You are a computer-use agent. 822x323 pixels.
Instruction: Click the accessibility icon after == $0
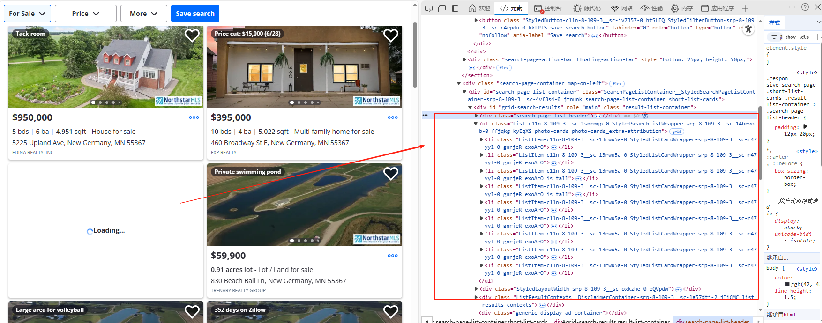(x=645, y=116)
